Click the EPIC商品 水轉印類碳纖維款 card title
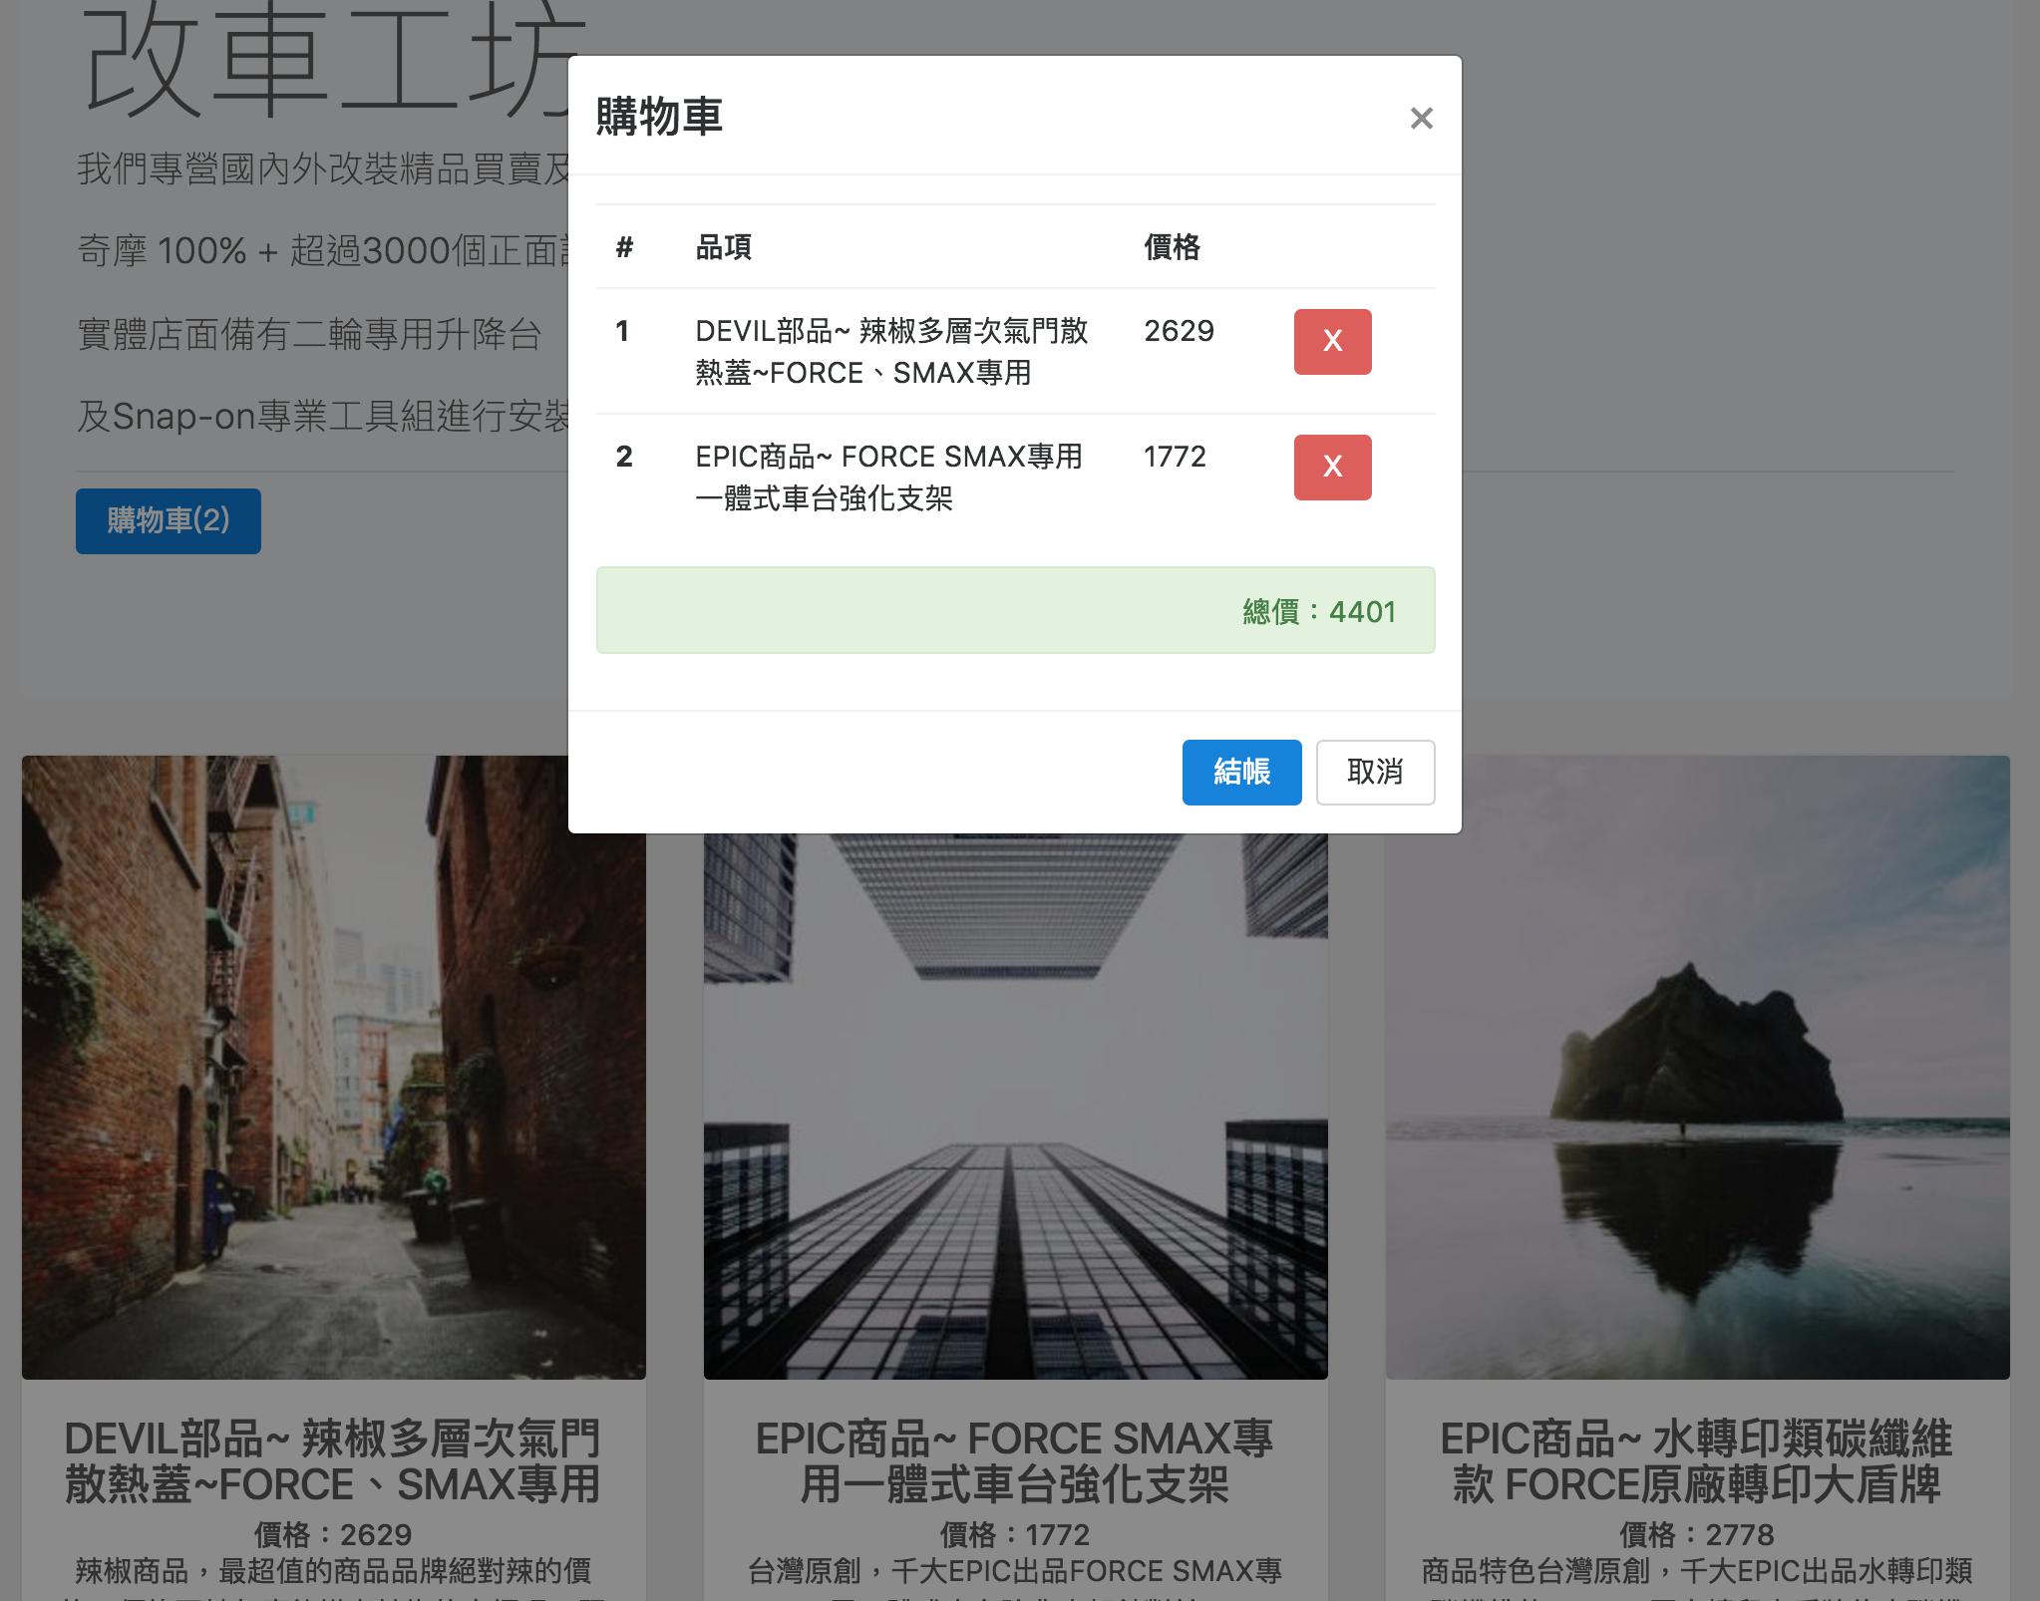 [1697, 1461]
